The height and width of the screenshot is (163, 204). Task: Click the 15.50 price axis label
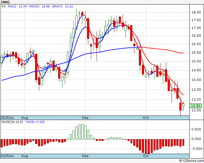196,53
